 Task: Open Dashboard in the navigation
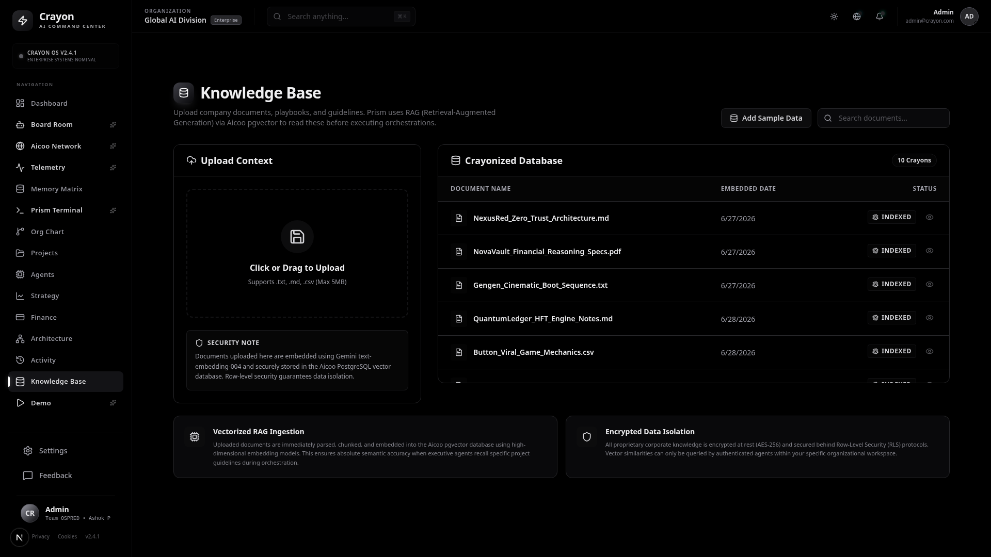point(66,103)
